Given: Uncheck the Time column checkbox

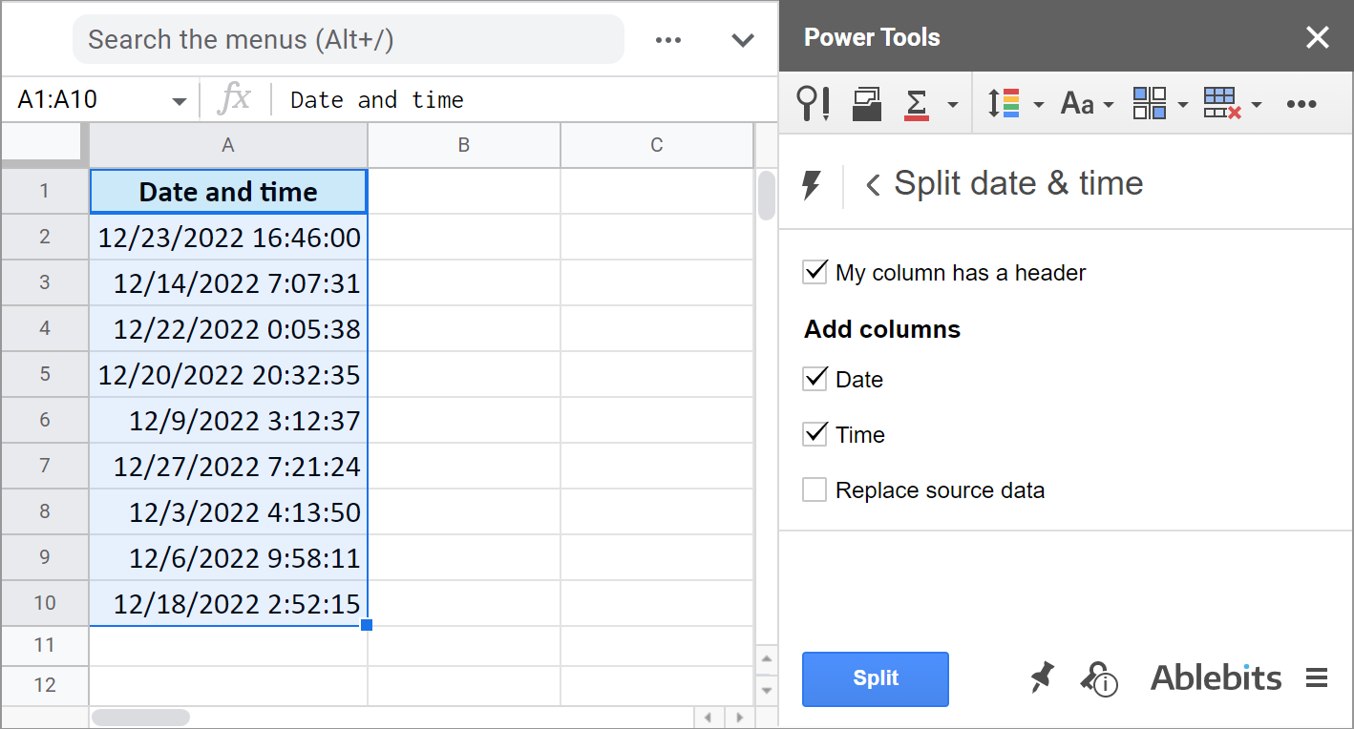Looking at the screenshot, I should coord(815,435).
